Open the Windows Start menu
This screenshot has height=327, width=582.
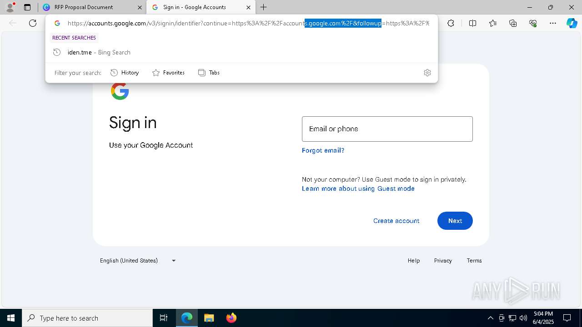(x=11, y=318)
